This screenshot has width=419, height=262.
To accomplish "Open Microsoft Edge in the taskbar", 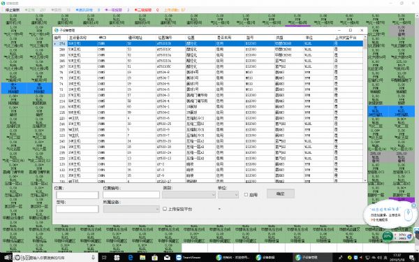I will pos(131,257).
